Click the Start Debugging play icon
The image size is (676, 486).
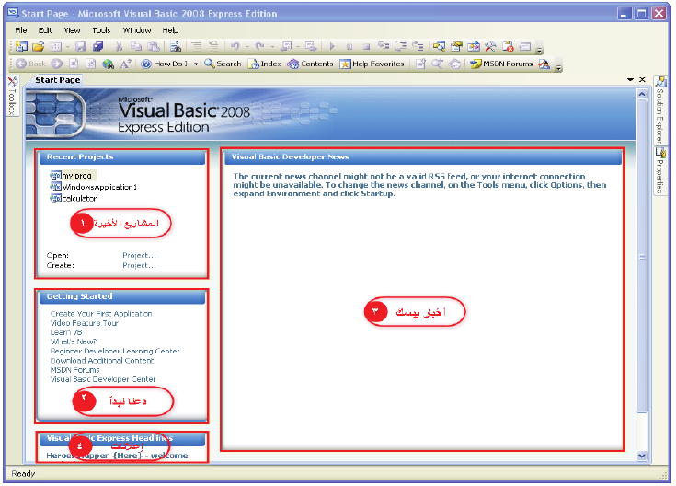tap(332, 46)
